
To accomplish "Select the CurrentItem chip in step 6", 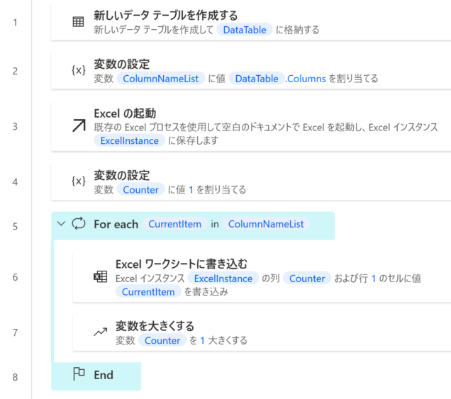I will point(148,292).
